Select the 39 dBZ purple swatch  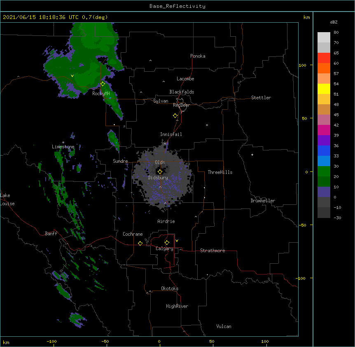pyautogui.click(x=324, y=140)
